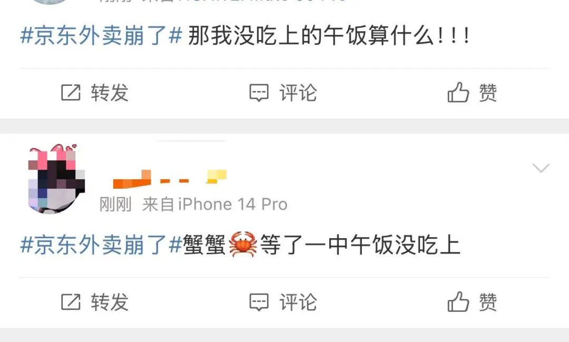Tap the repost icon under the 午饭算什么 post

(x=71, y=92)
